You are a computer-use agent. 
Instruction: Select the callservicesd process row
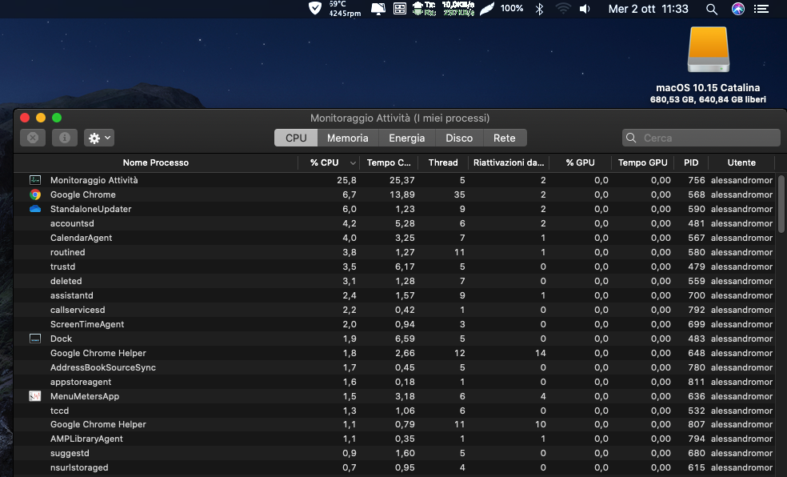[396, 310]
